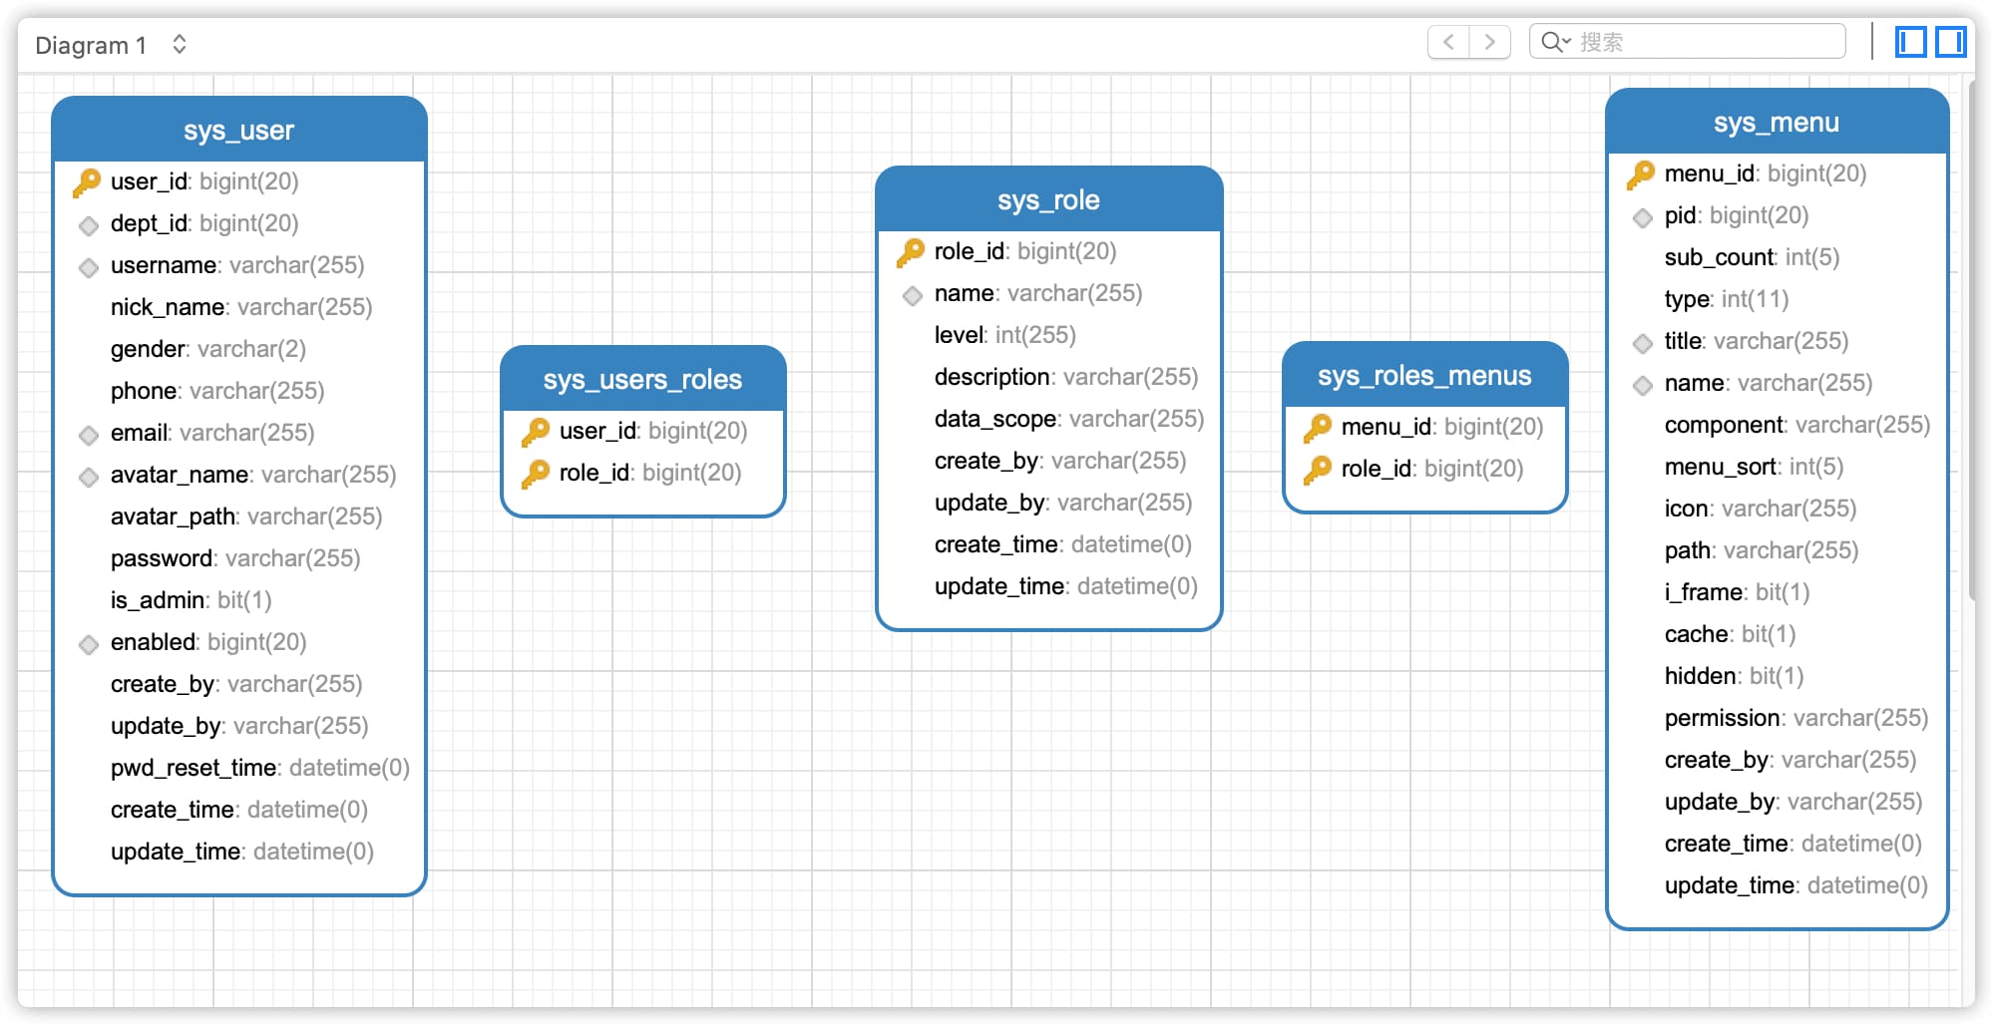Select the component: varchar(255) field

1797,425
